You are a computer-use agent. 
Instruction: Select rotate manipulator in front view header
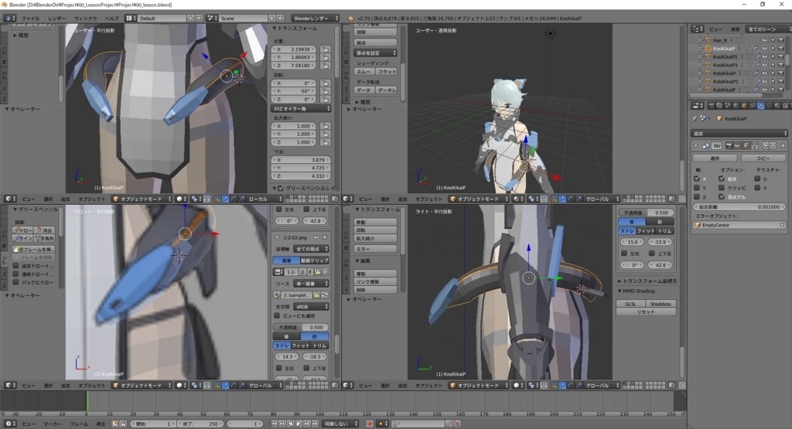(233, 385)
